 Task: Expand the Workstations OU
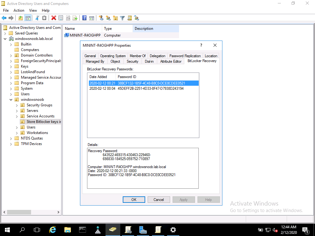pos(17,133)
